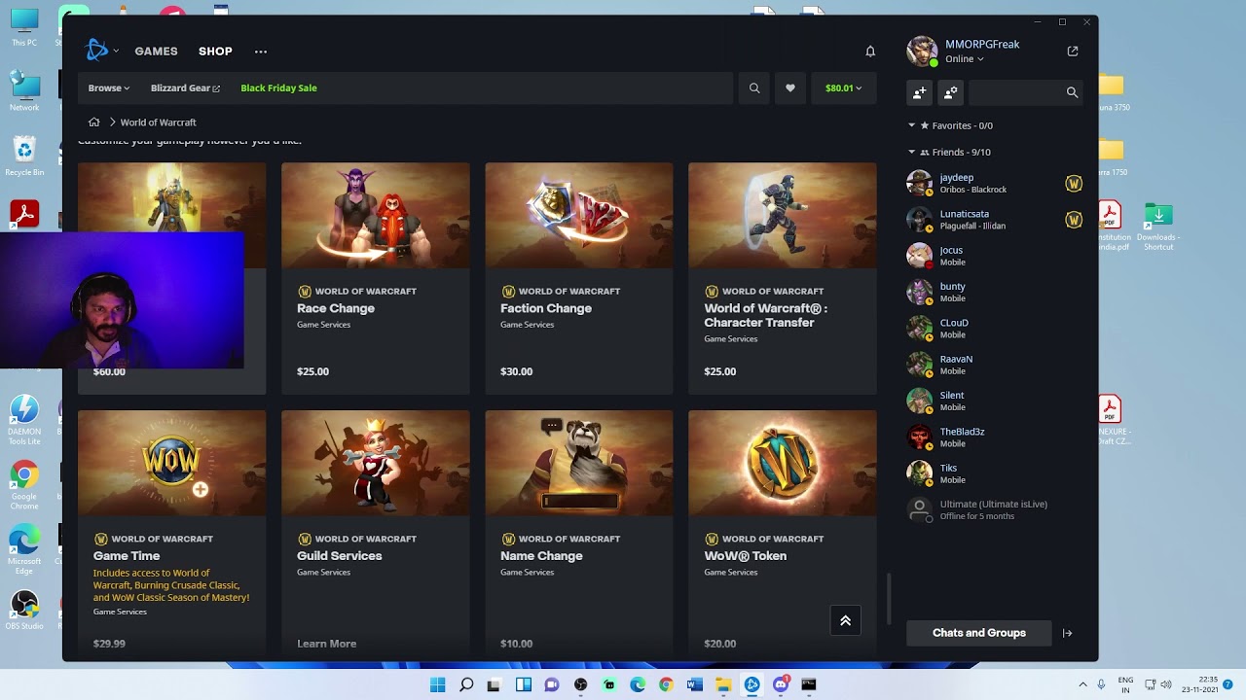Select friend Jocus in list
This screenshot has width=1246, height=700.
[994, 256]
